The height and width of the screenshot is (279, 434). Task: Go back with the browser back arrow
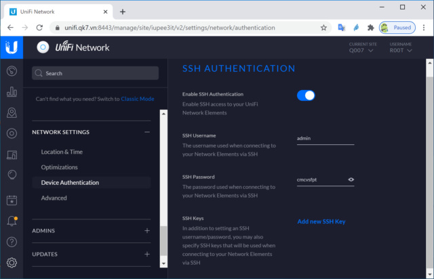coord(11,28)
